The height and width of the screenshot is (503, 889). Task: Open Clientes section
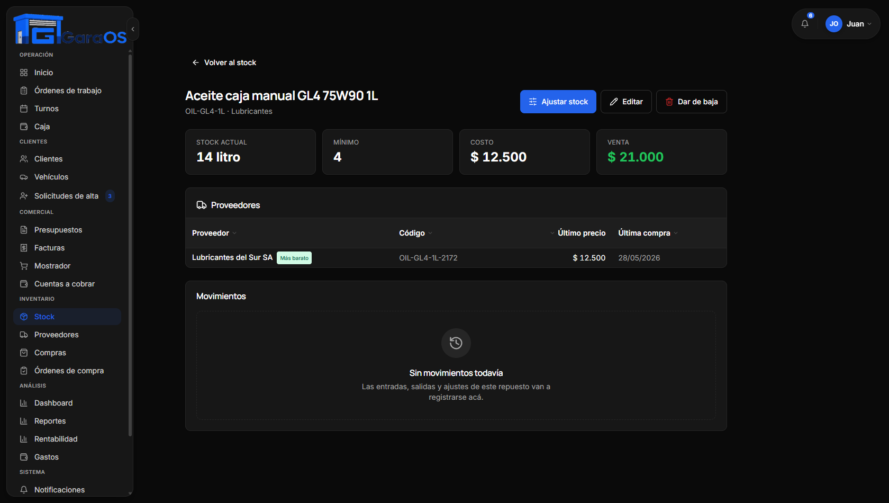coord(67,159)
